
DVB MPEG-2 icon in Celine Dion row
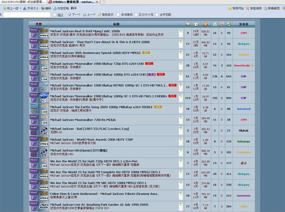pos(44,195)
